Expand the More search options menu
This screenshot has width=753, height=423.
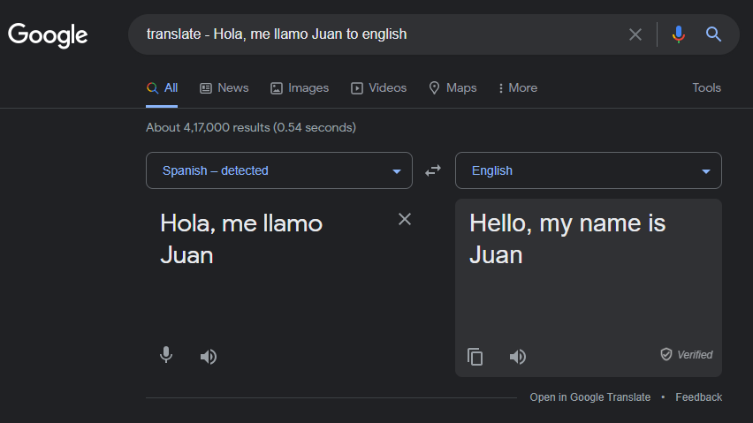coord(518,87)
